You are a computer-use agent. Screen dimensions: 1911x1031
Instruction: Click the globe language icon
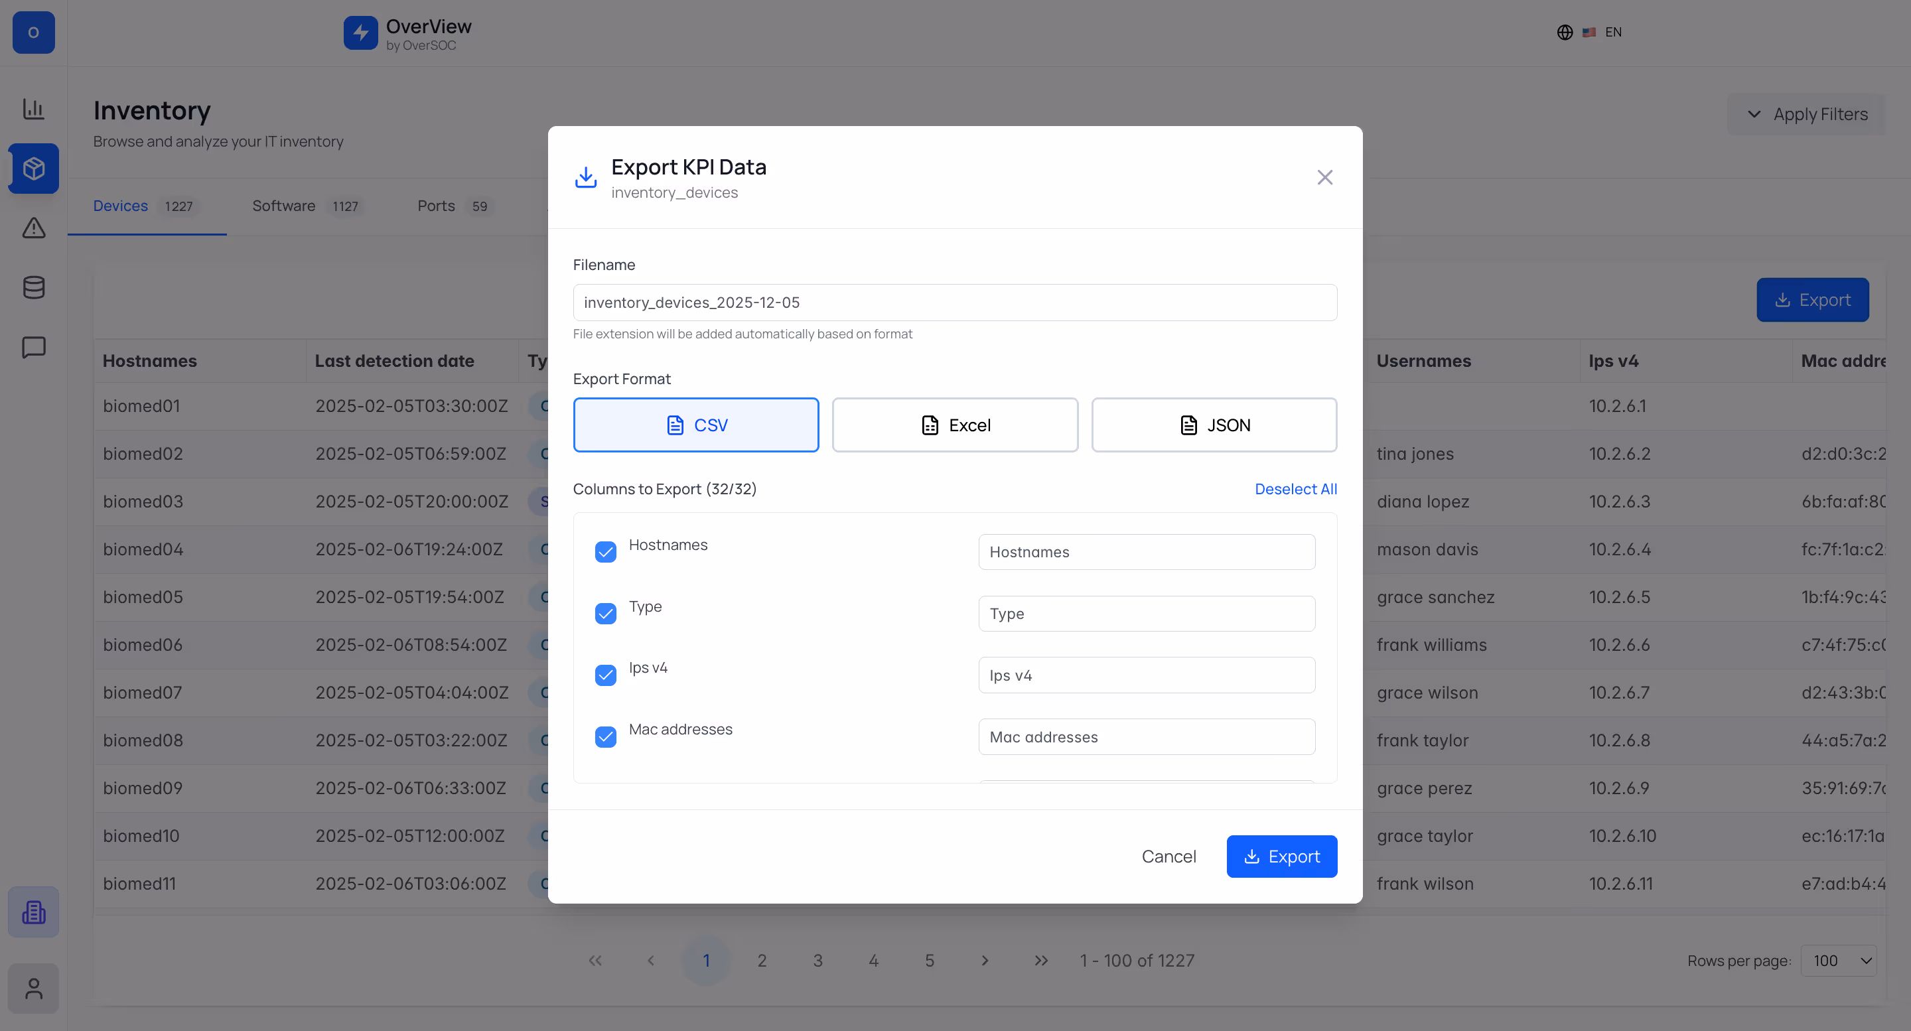point(1565,32)
